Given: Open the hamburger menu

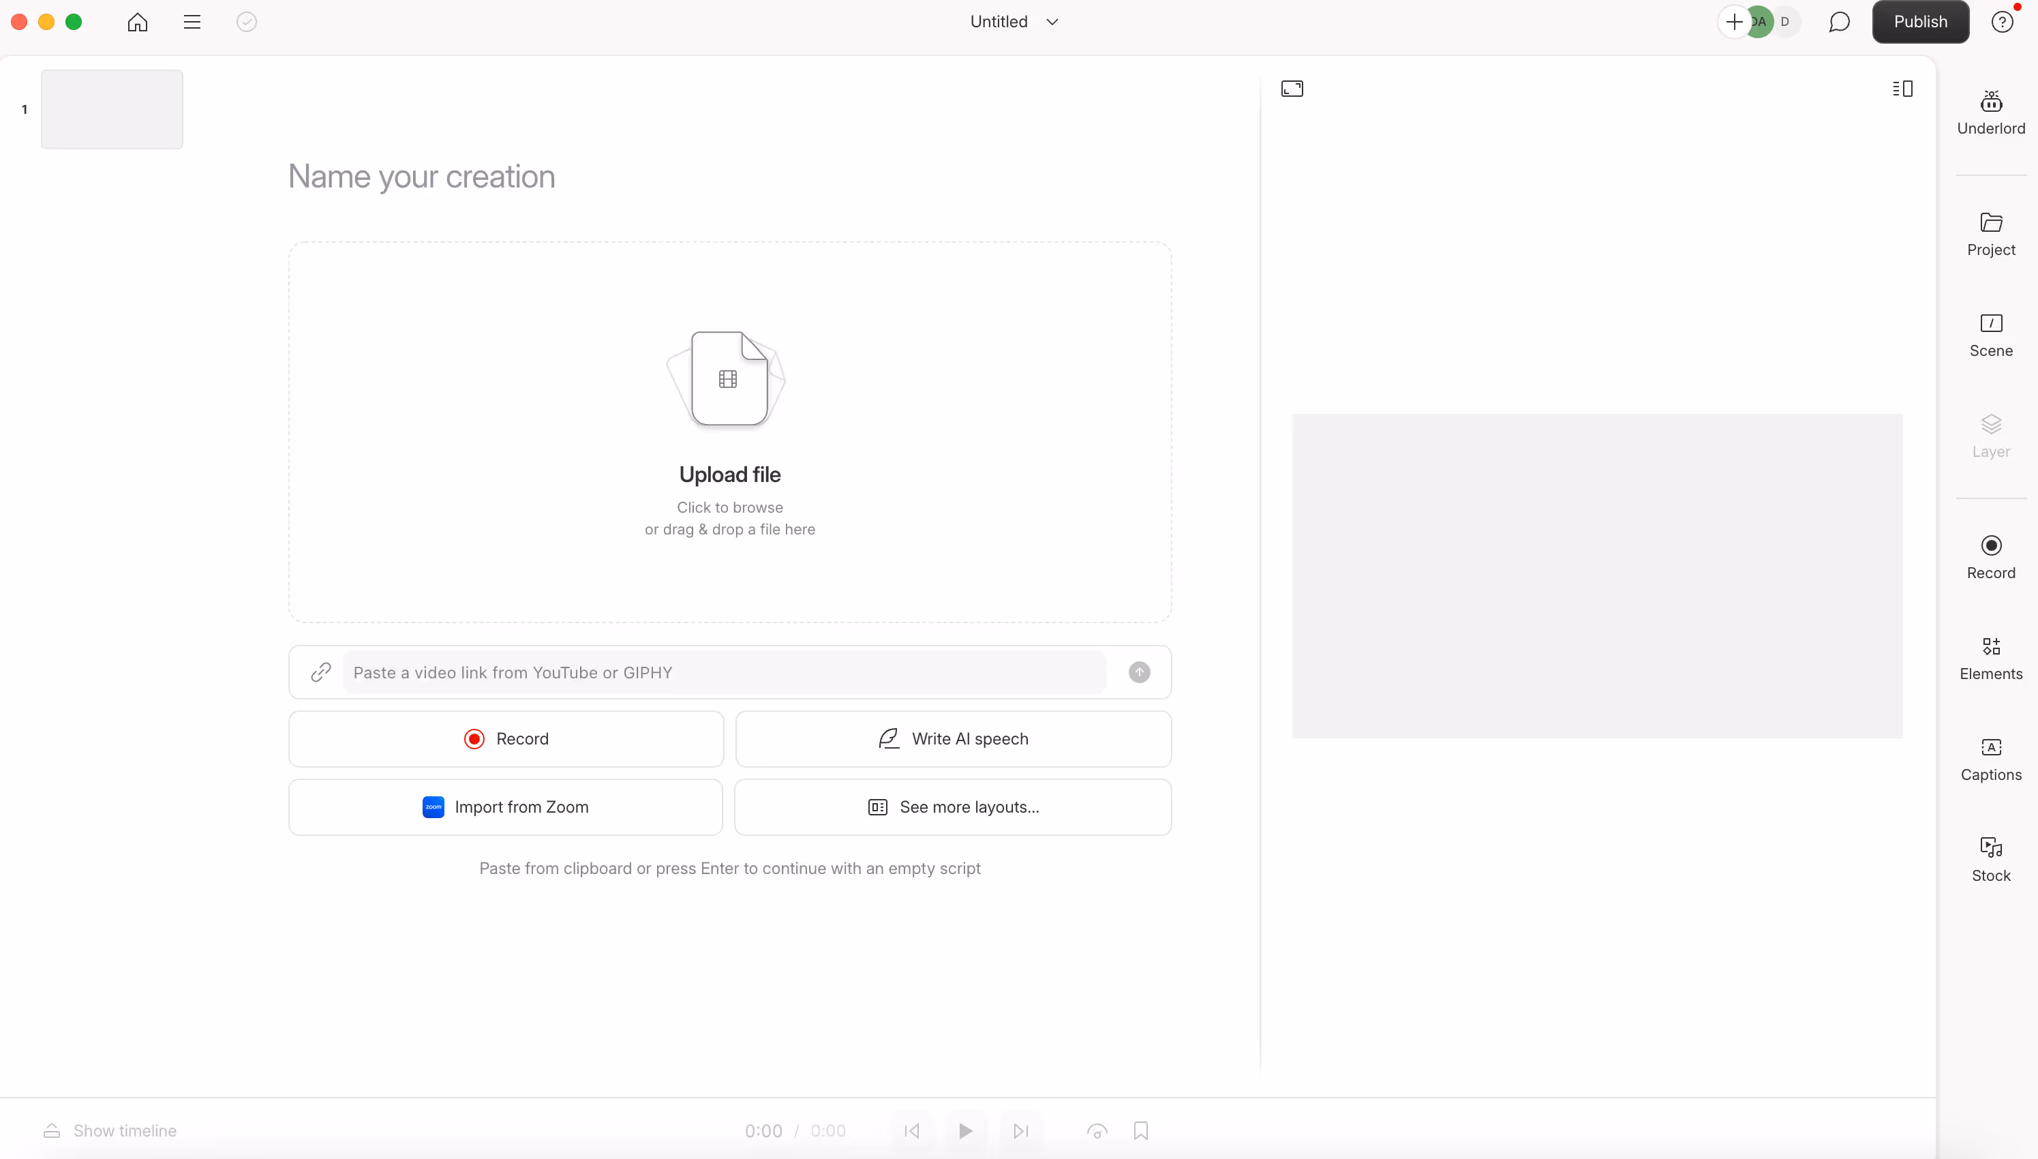Looking at the screenshot, I should tap(192, 22).
